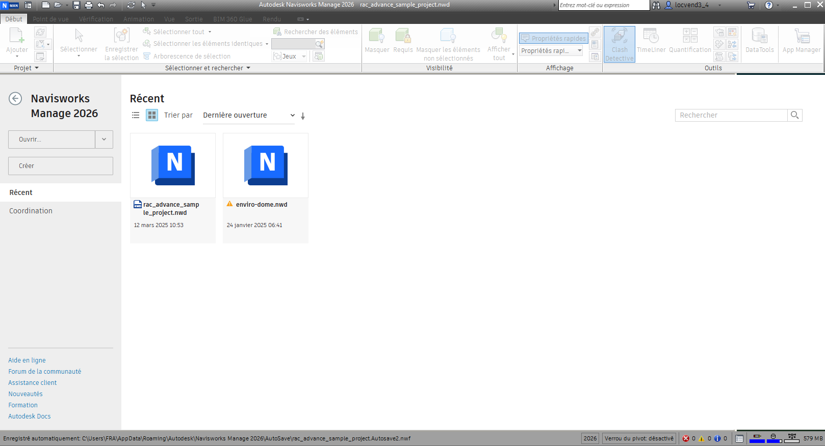Open the Quantification tool

pos(690,41)
